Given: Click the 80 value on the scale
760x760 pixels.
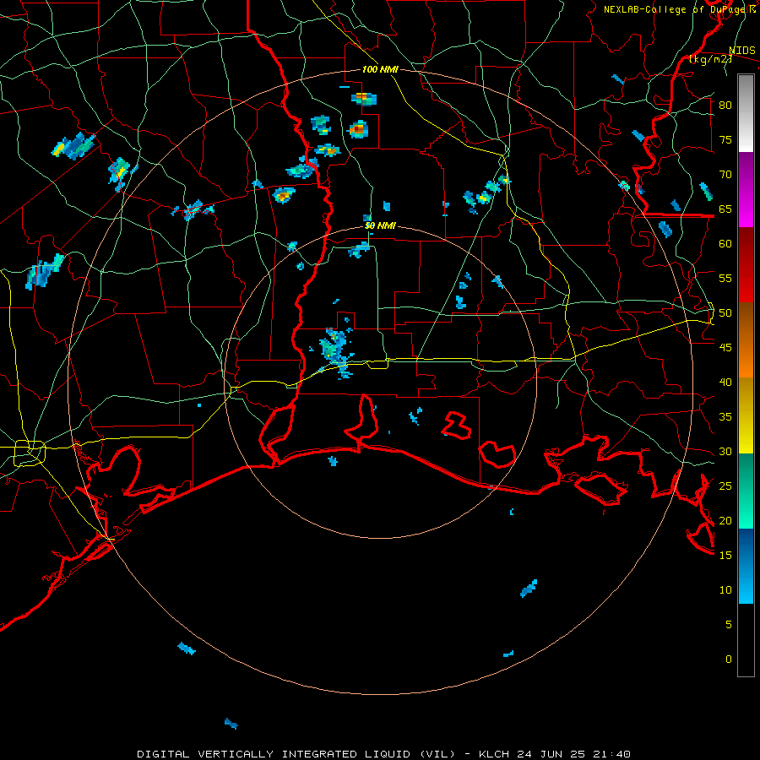Looking at the screenshot, I should [x=725, y=106].
